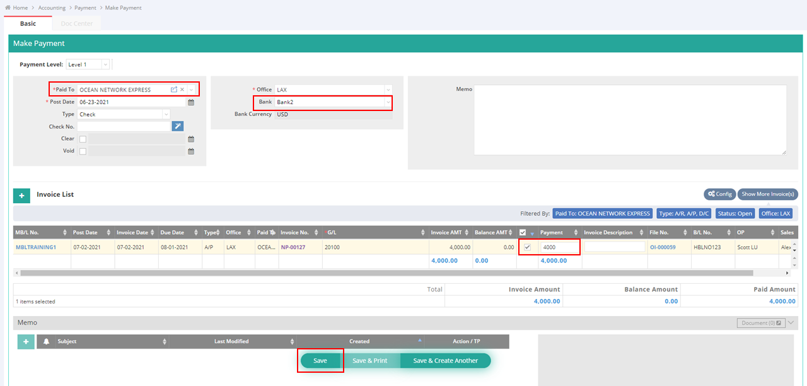The height and width of the screenshot is (386, 807).
Task: Open invoice link NP-00127
Action: 293,247
